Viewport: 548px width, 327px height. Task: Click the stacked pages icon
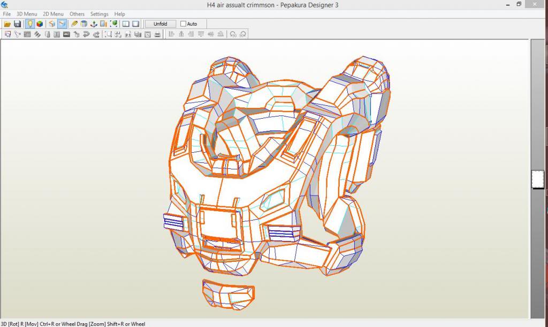click(138, 34)
